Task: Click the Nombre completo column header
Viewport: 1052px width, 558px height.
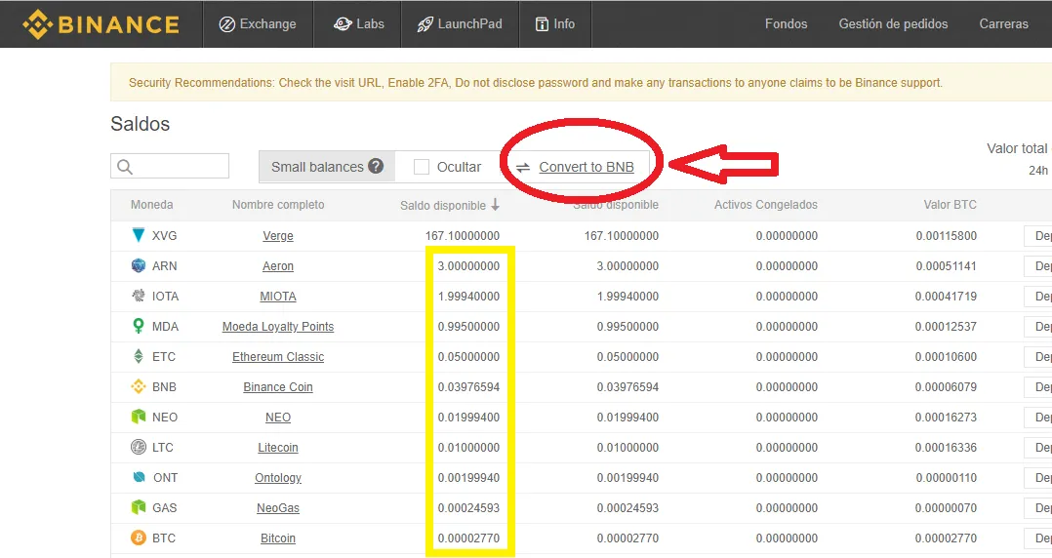Action: [x=278, y=205]
